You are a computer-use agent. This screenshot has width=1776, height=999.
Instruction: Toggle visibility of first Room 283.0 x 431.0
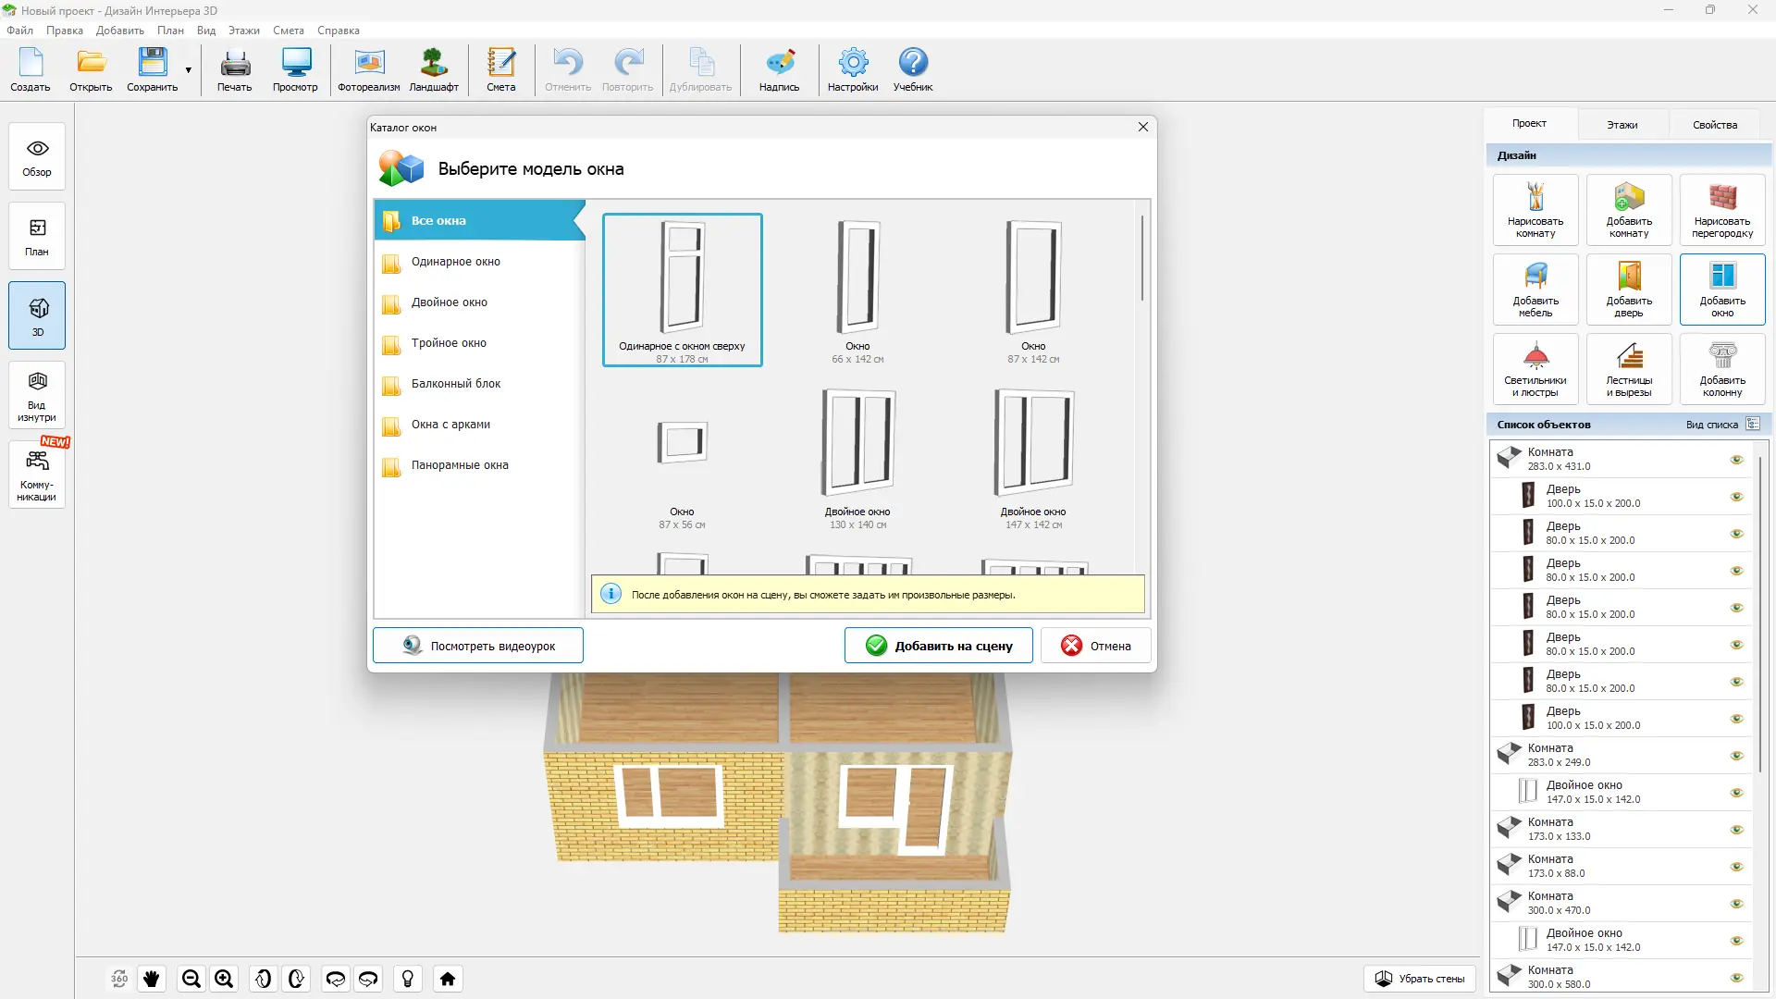point(1736,460)
